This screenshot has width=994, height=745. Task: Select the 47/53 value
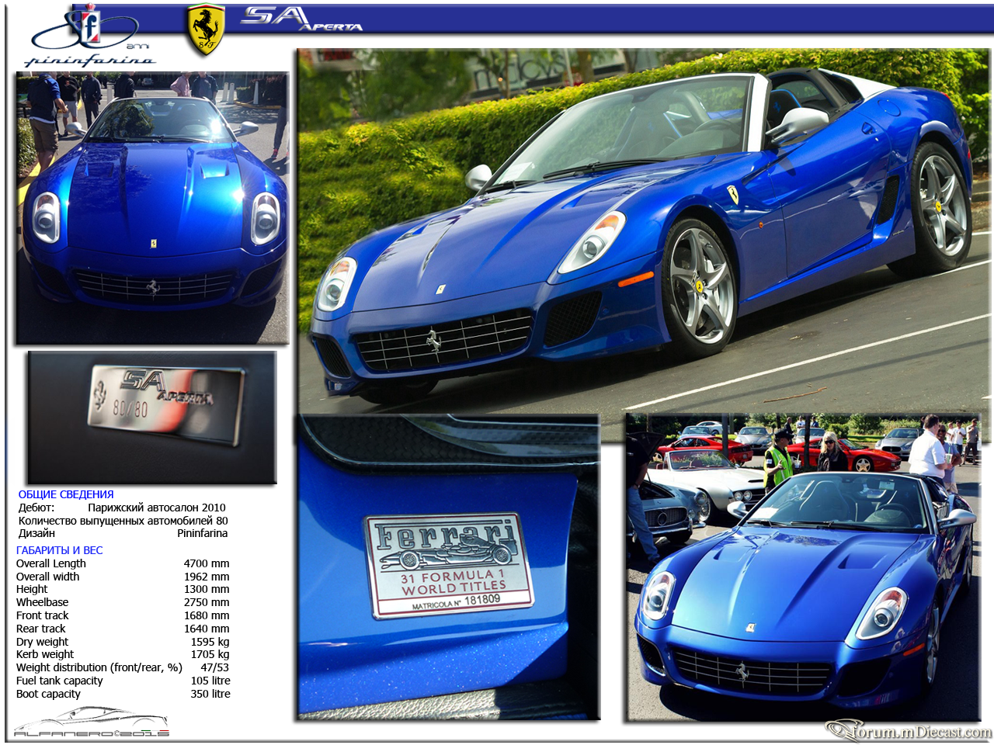[x=215, y=667]
